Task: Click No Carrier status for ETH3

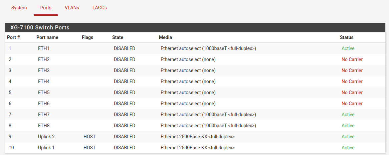Action: point(352,70)
